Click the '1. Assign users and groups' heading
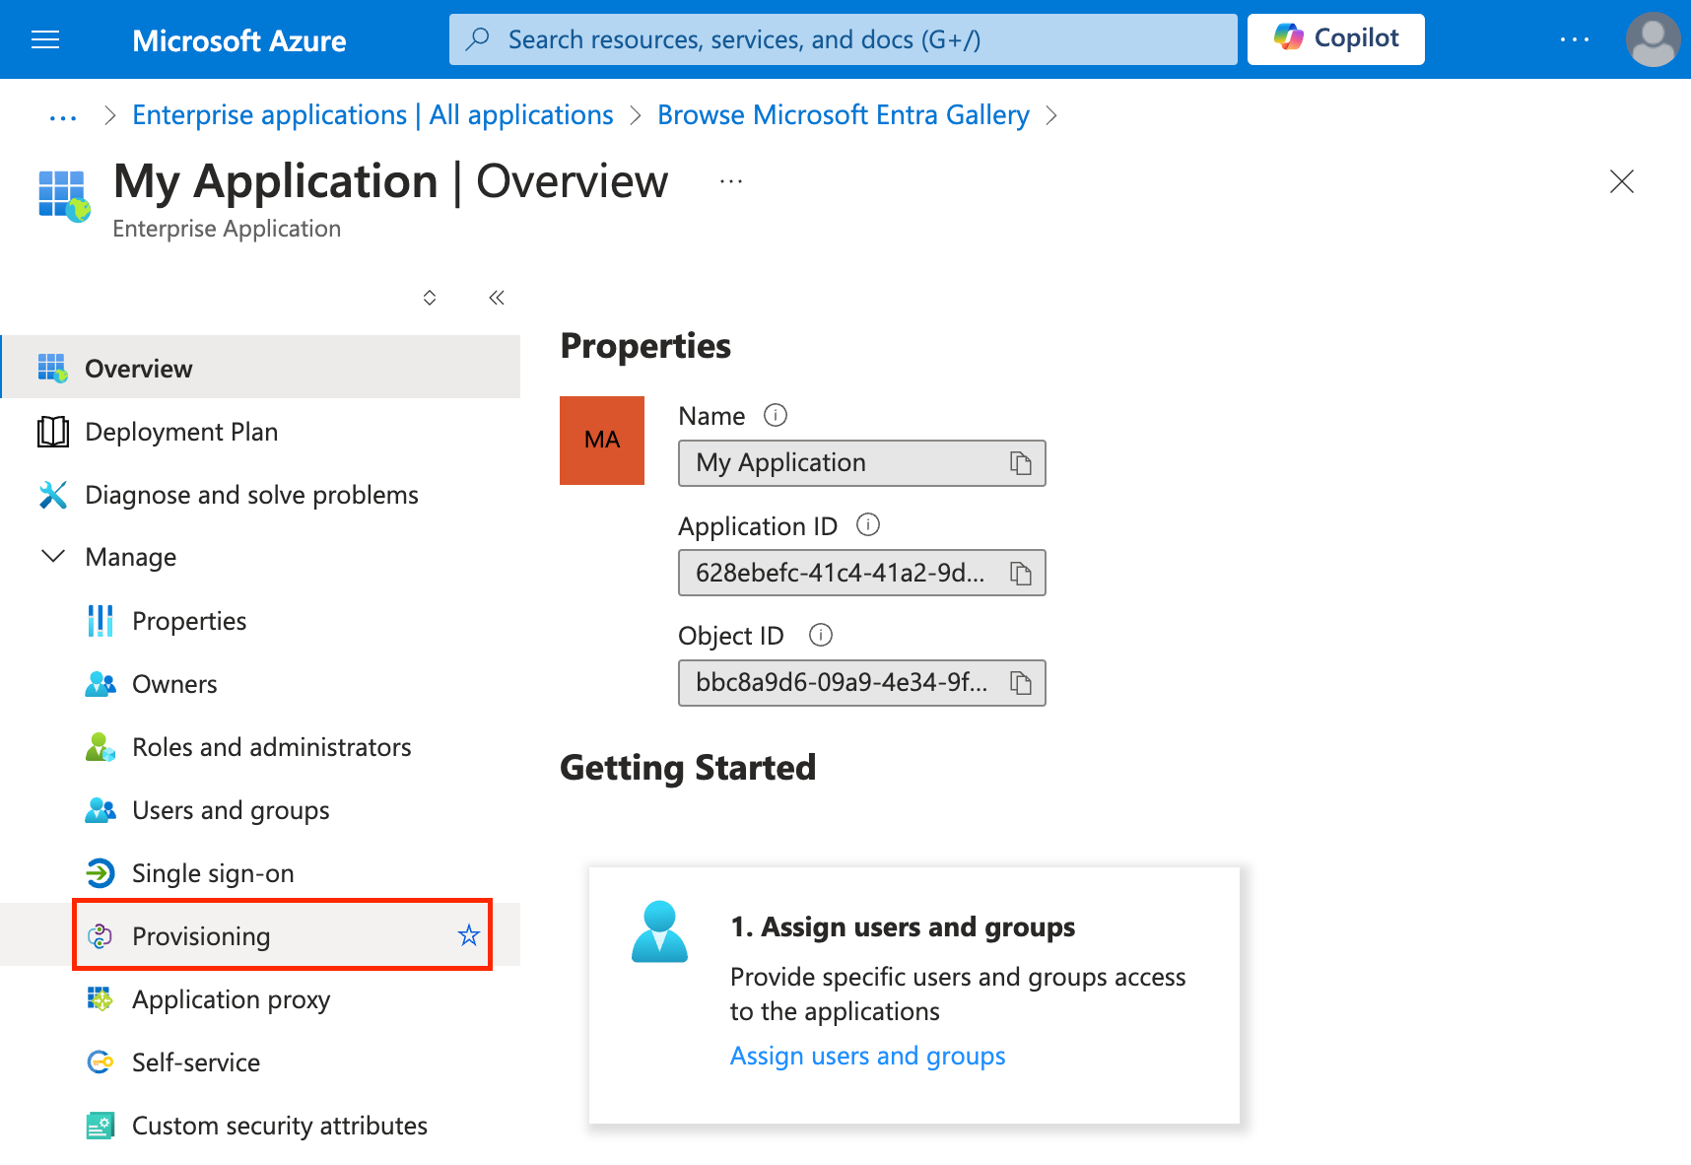 coord(903,927)
